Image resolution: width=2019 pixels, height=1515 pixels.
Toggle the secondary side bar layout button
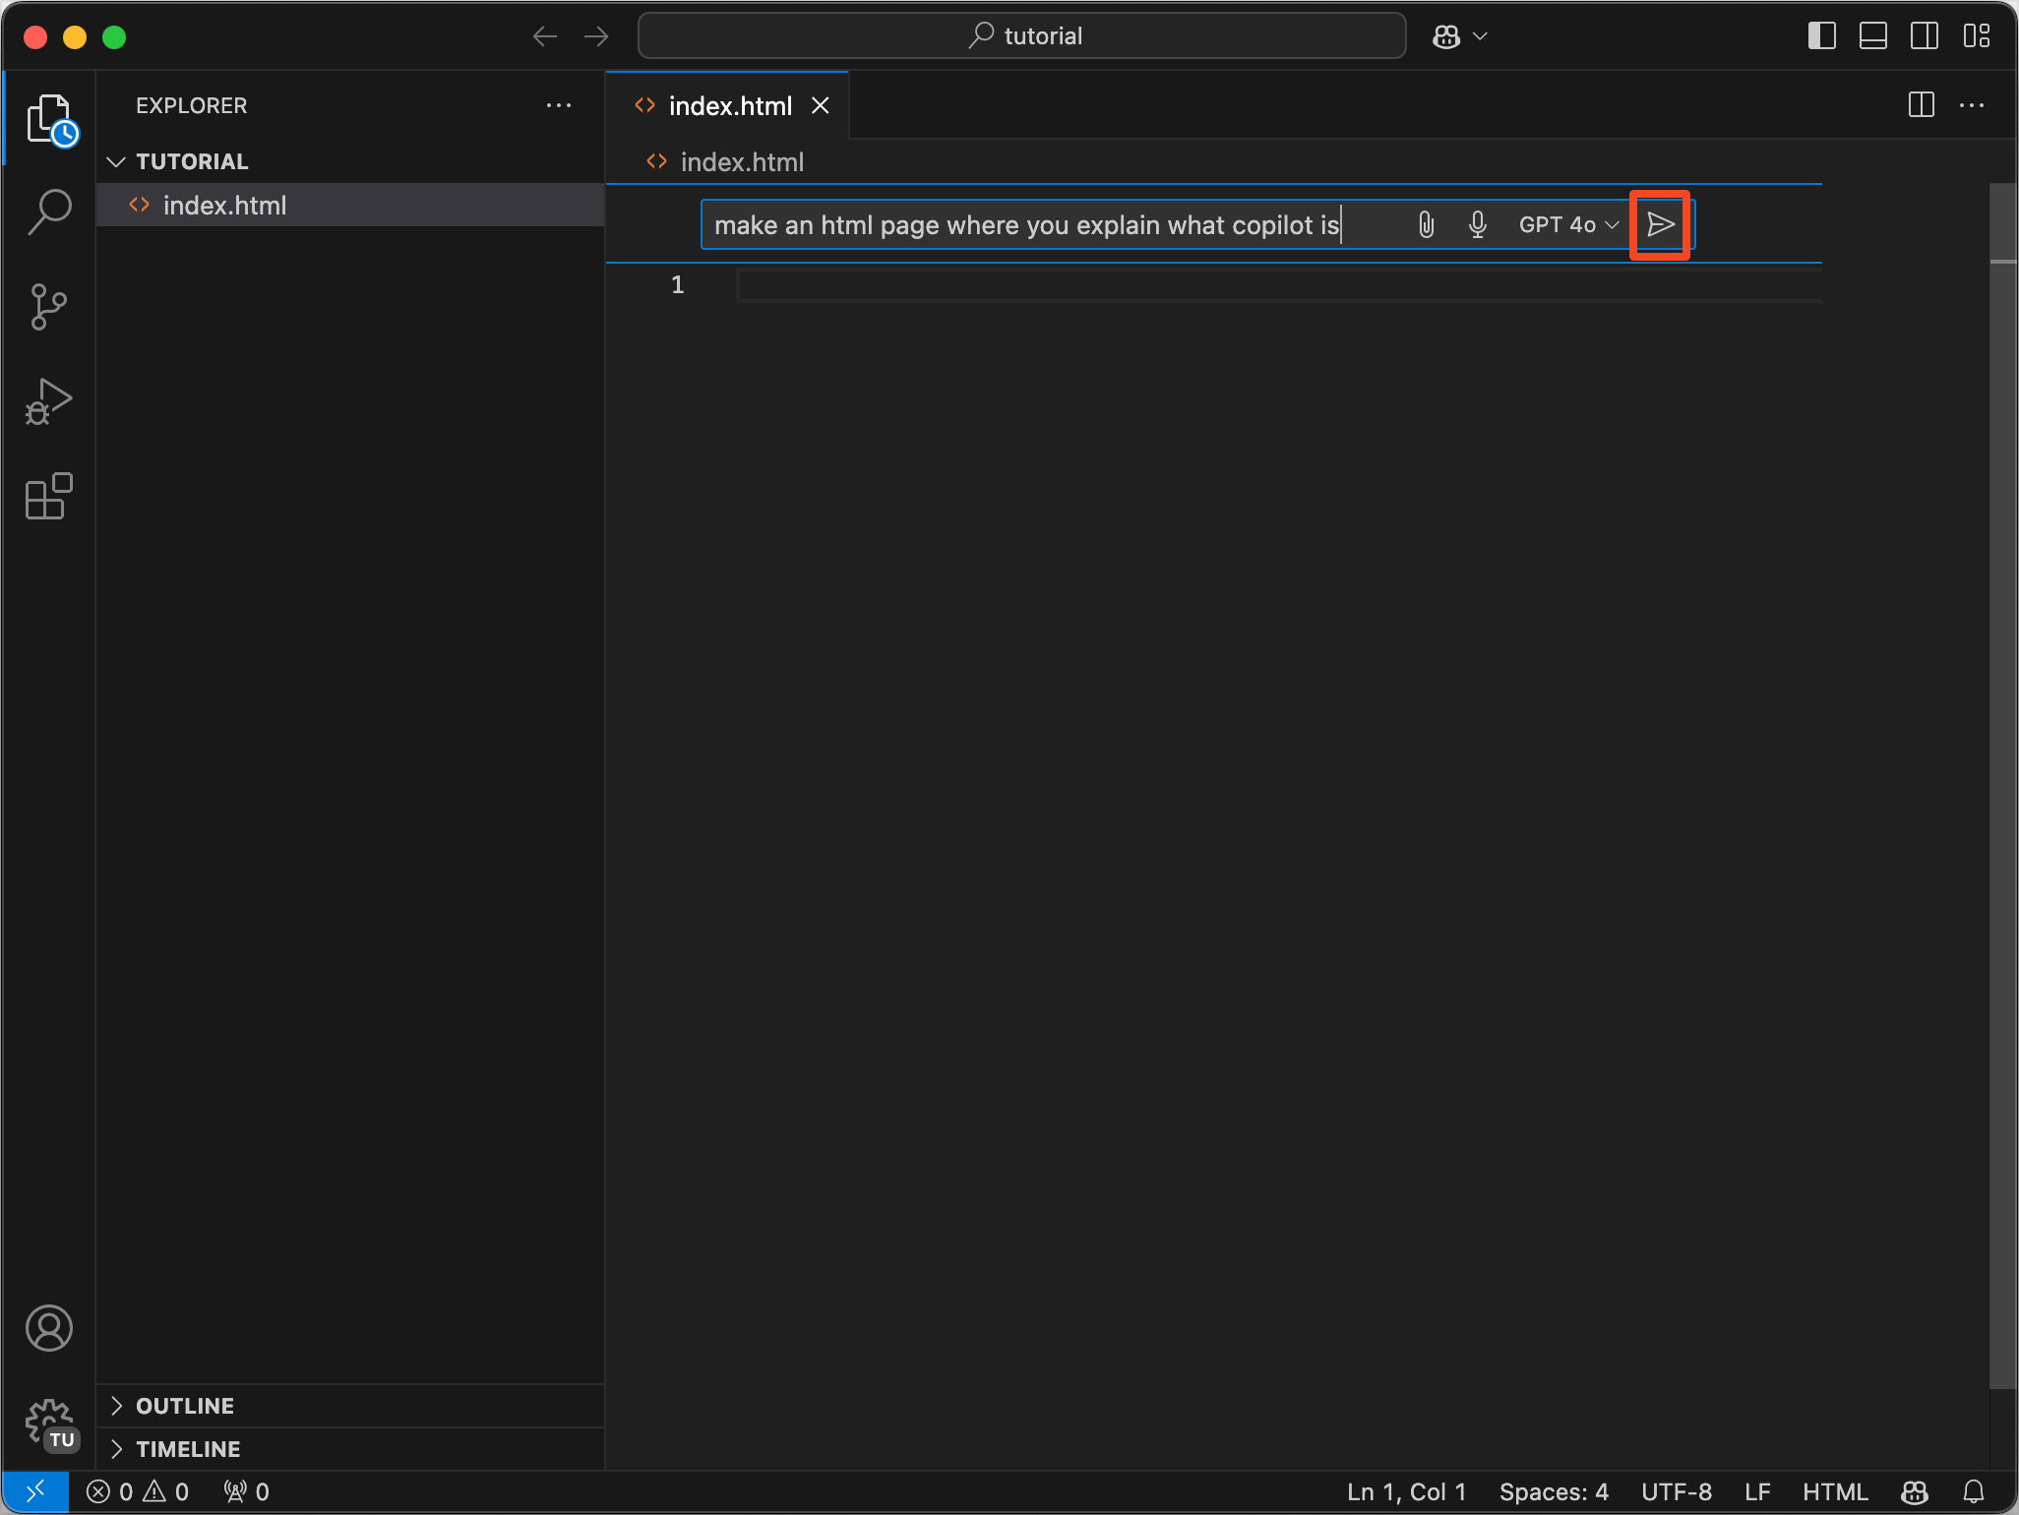click(1924, 36)
